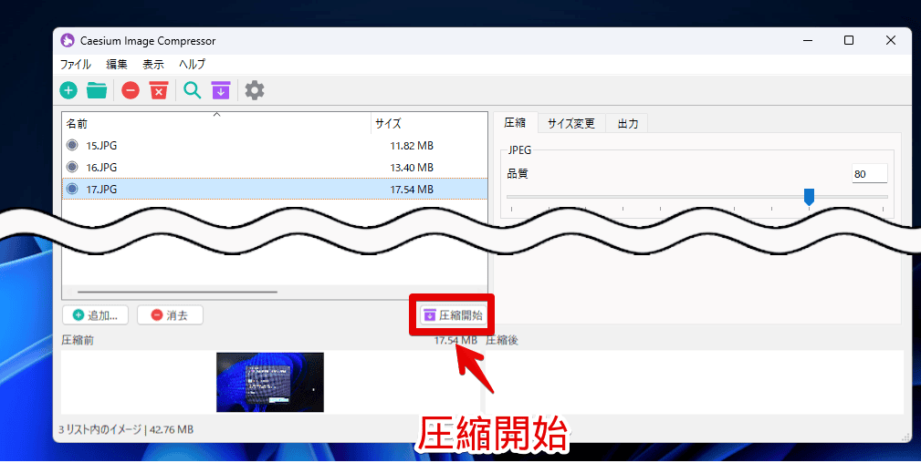This screenshot has width=921, height=463.
Task: Close the Caesium Image Compressor window
Action: coord(891,40)
